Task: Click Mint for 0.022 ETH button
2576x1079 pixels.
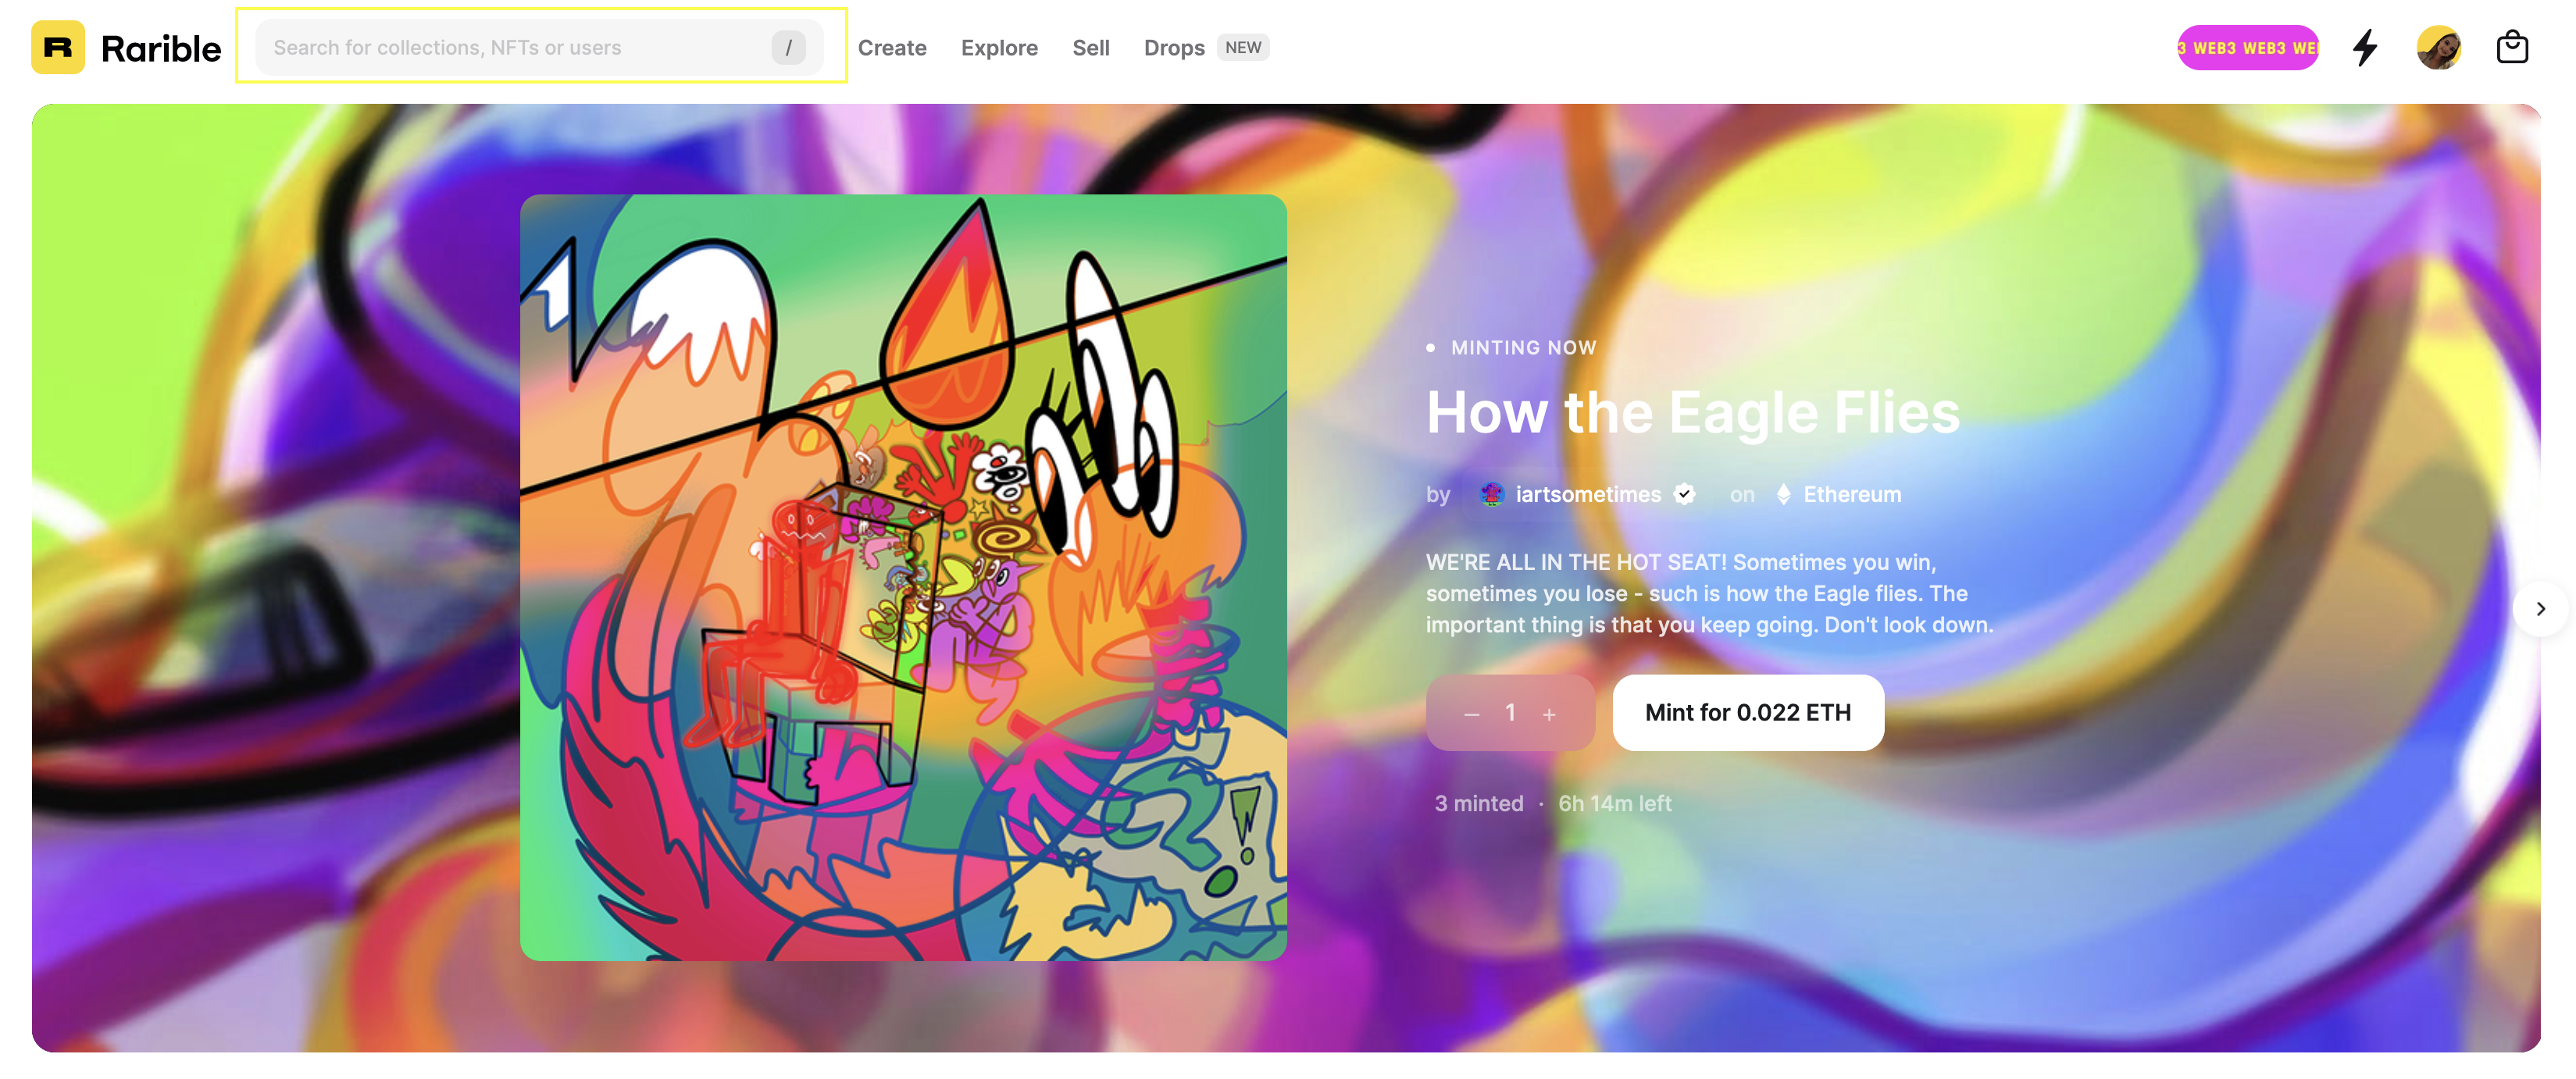Action: (x=1748, y=713)
